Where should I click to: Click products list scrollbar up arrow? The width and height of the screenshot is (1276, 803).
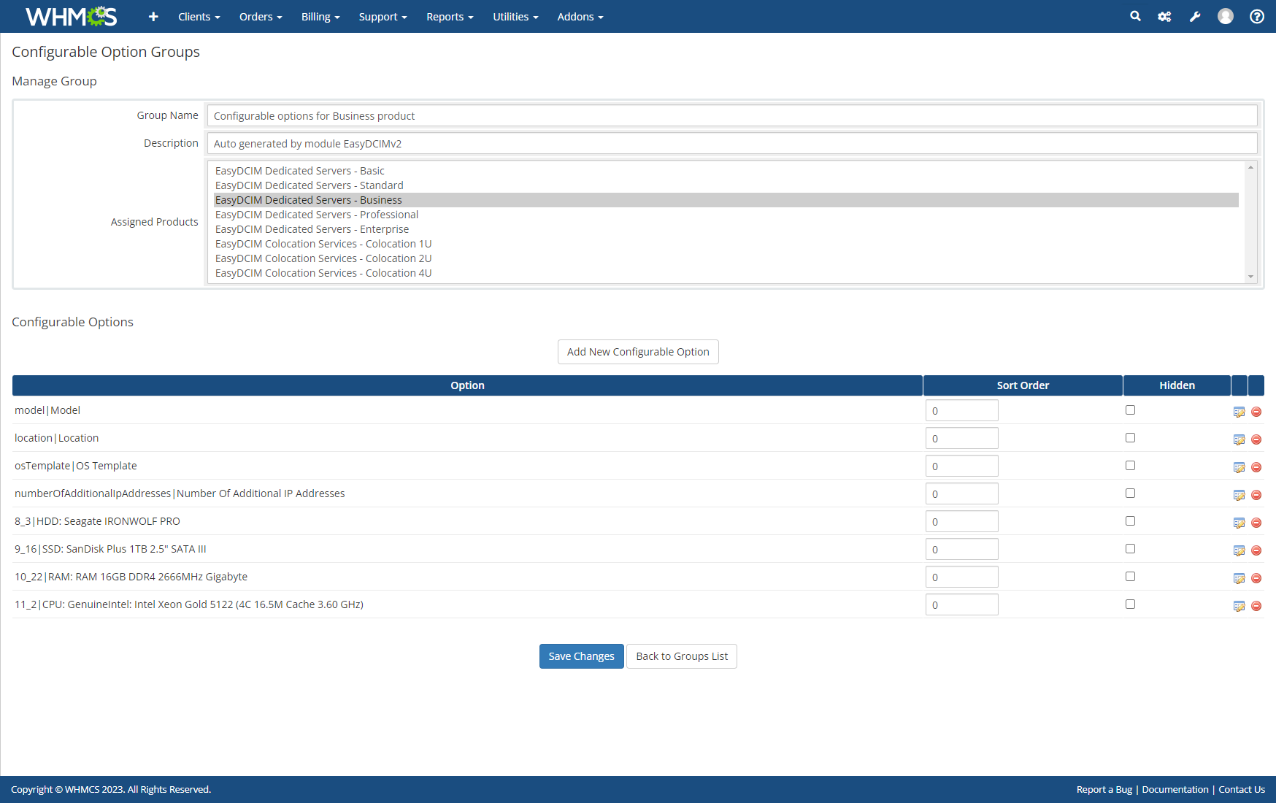(x=1250, y=167)
